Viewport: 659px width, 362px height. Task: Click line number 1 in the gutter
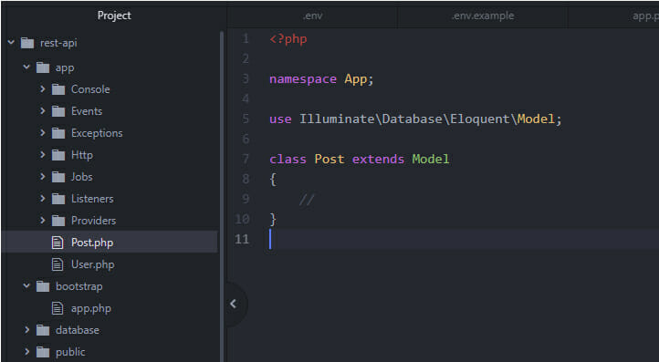(246, 39)
